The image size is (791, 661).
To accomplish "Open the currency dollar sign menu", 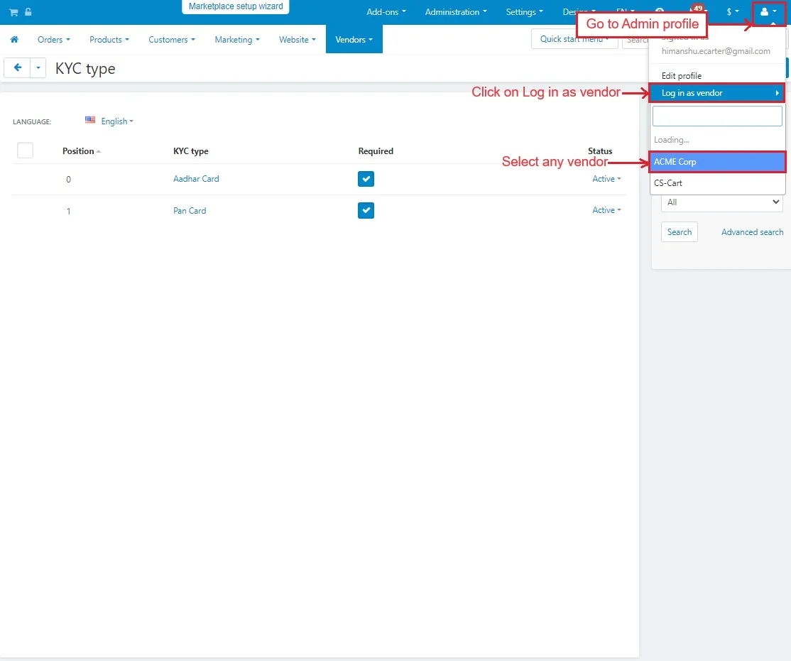I will (732, 12).
